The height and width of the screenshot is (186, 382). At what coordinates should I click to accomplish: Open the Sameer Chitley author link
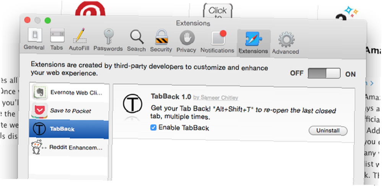pyautogui.click(x=215, y=98)
